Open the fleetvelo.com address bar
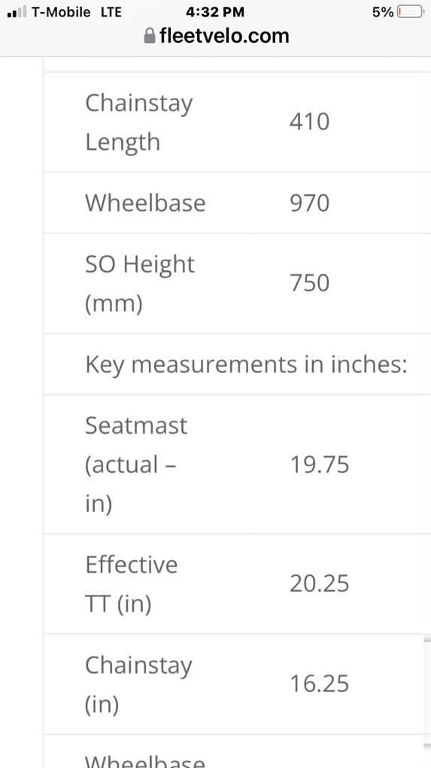Image resolution: width=431 pixels, height=768 pixels. point(217,35)
